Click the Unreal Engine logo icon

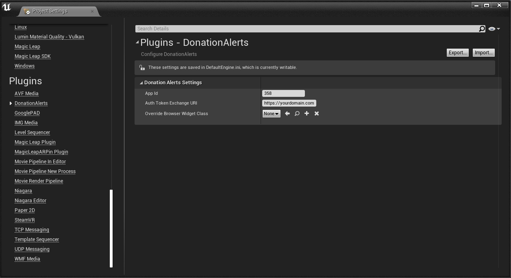[x=7, y=7]
